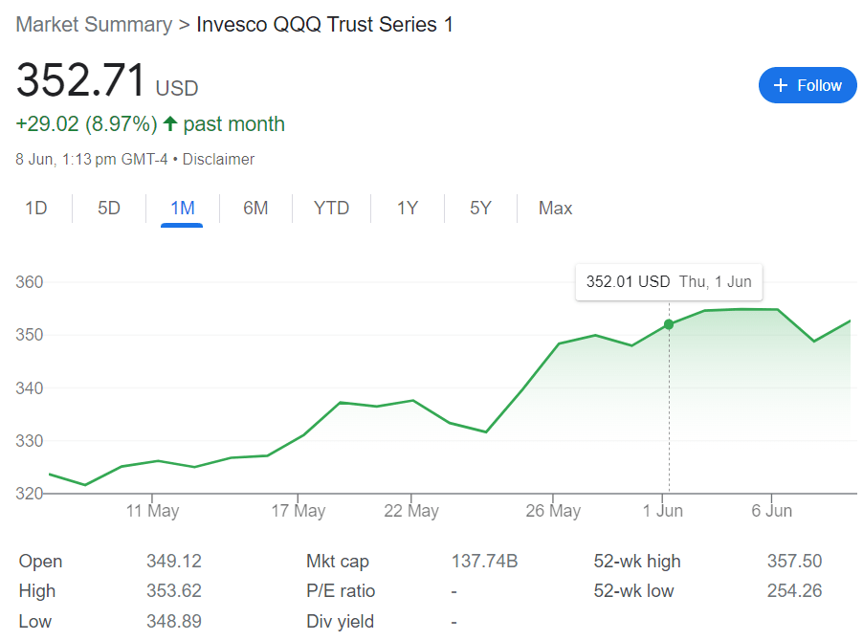Switch to the 1D time range

click(x=36, y=208)
